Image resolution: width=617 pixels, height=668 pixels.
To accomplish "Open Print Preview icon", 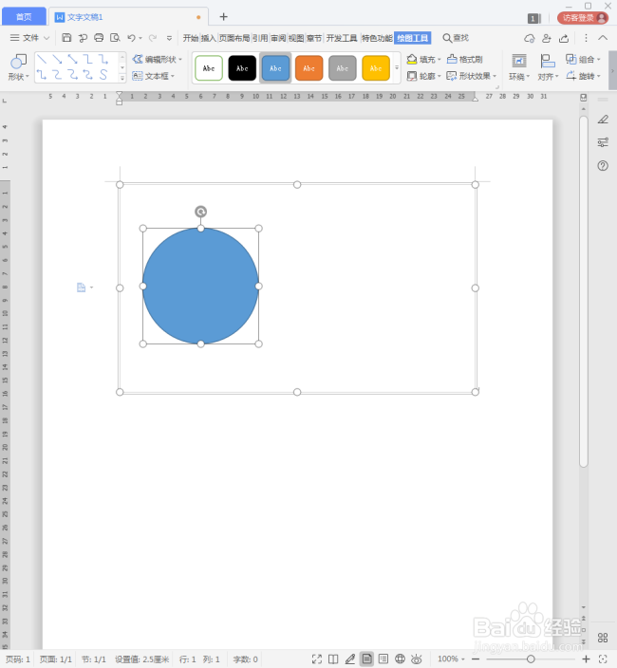I will [x=115, y=38].
